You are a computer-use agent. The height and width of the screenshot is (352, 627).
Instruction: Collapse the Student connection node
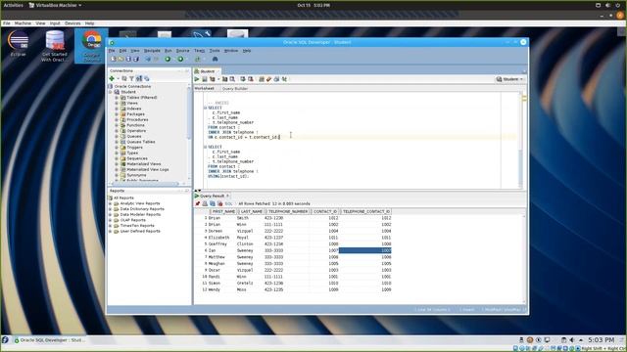[111, 92]
